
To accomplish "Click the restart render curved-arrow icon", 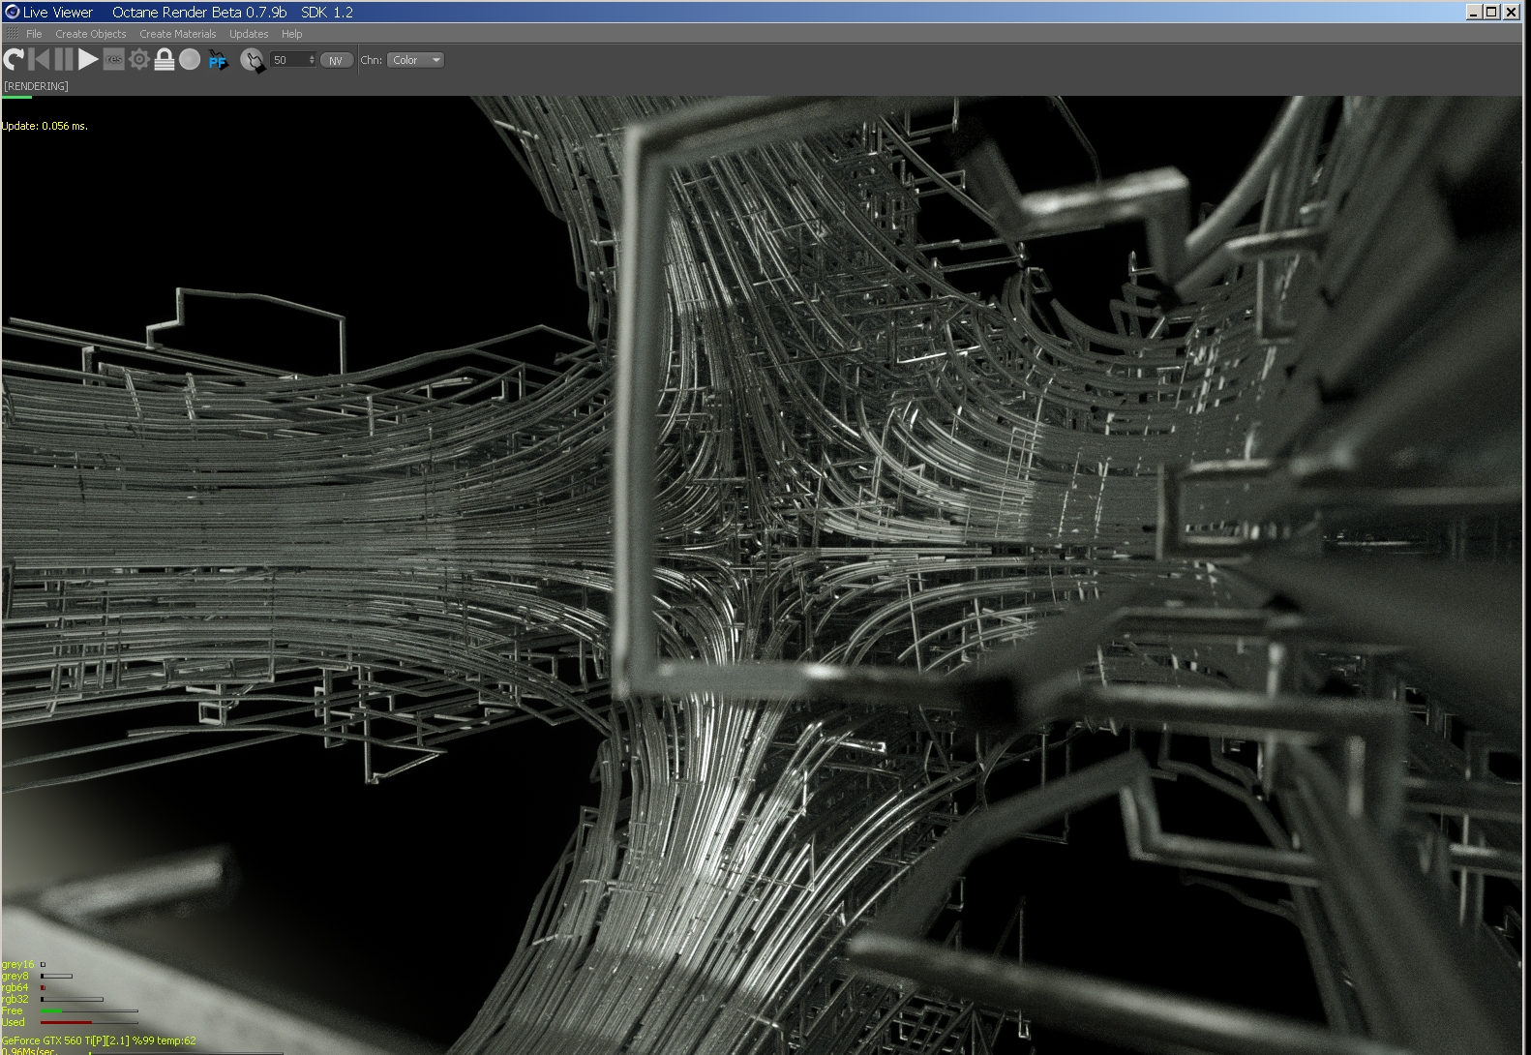I will tap(14, 60).
